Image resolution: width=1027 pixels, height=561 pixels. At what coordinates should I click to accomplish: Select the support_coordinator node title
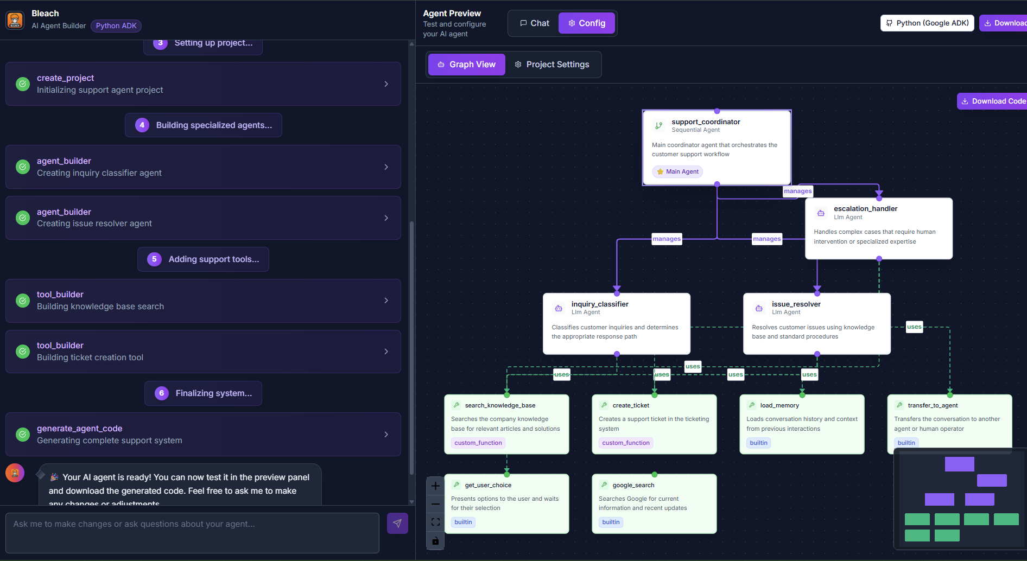[x=706, y=122]
